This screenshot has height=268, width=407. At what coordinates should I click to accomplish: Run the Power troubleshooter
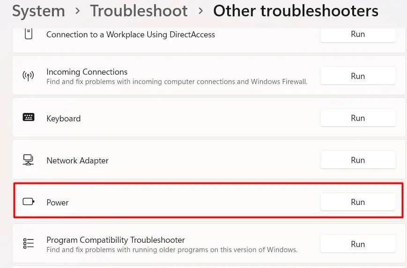tap(357, 202)
